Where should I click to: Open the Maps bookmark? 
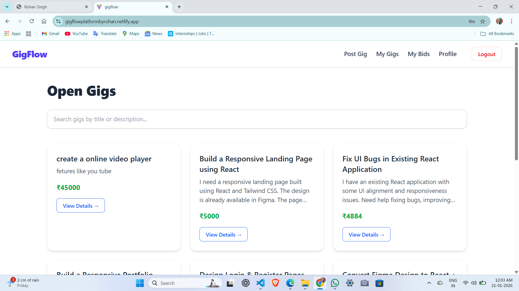click(131, 34)
